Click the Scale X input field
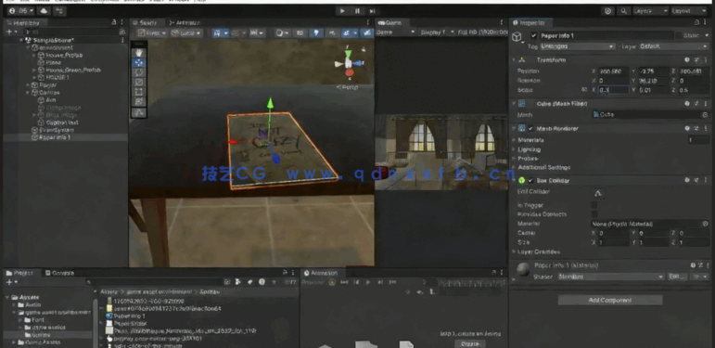The width and height of the screenshot is (715, 348). click(614, 90)
